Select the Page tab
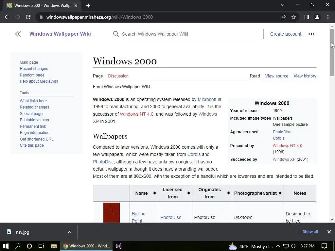 tap(98, 76)
